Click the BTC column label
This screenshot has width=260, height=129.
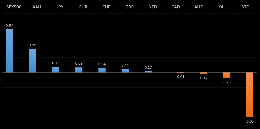pos(245,7)
